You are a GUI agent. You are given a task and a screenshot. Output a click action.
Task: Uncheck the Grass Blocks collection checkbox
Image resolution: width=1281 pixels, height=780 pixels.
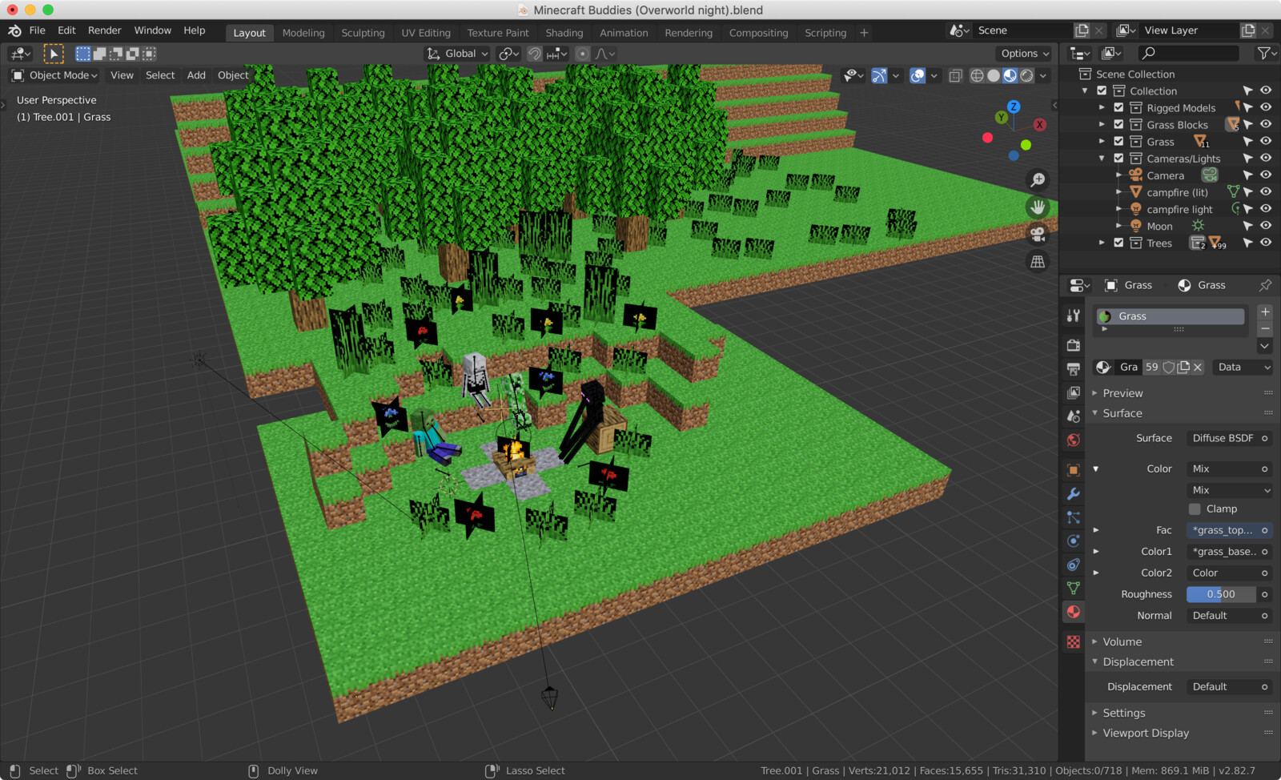(1118, 124)
